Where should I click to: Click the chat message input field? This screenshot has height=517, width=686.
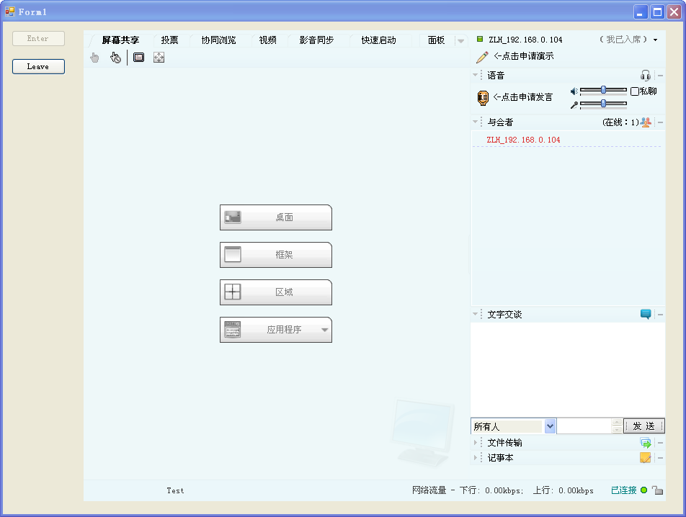pos(584,426)
